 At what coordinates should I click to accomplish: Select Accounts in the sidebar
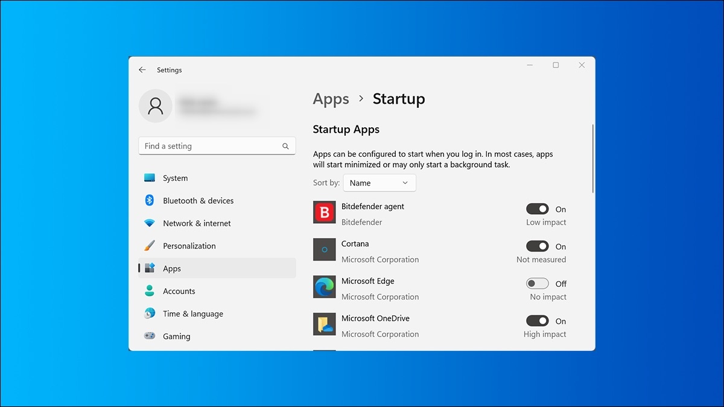coord(179,291)
